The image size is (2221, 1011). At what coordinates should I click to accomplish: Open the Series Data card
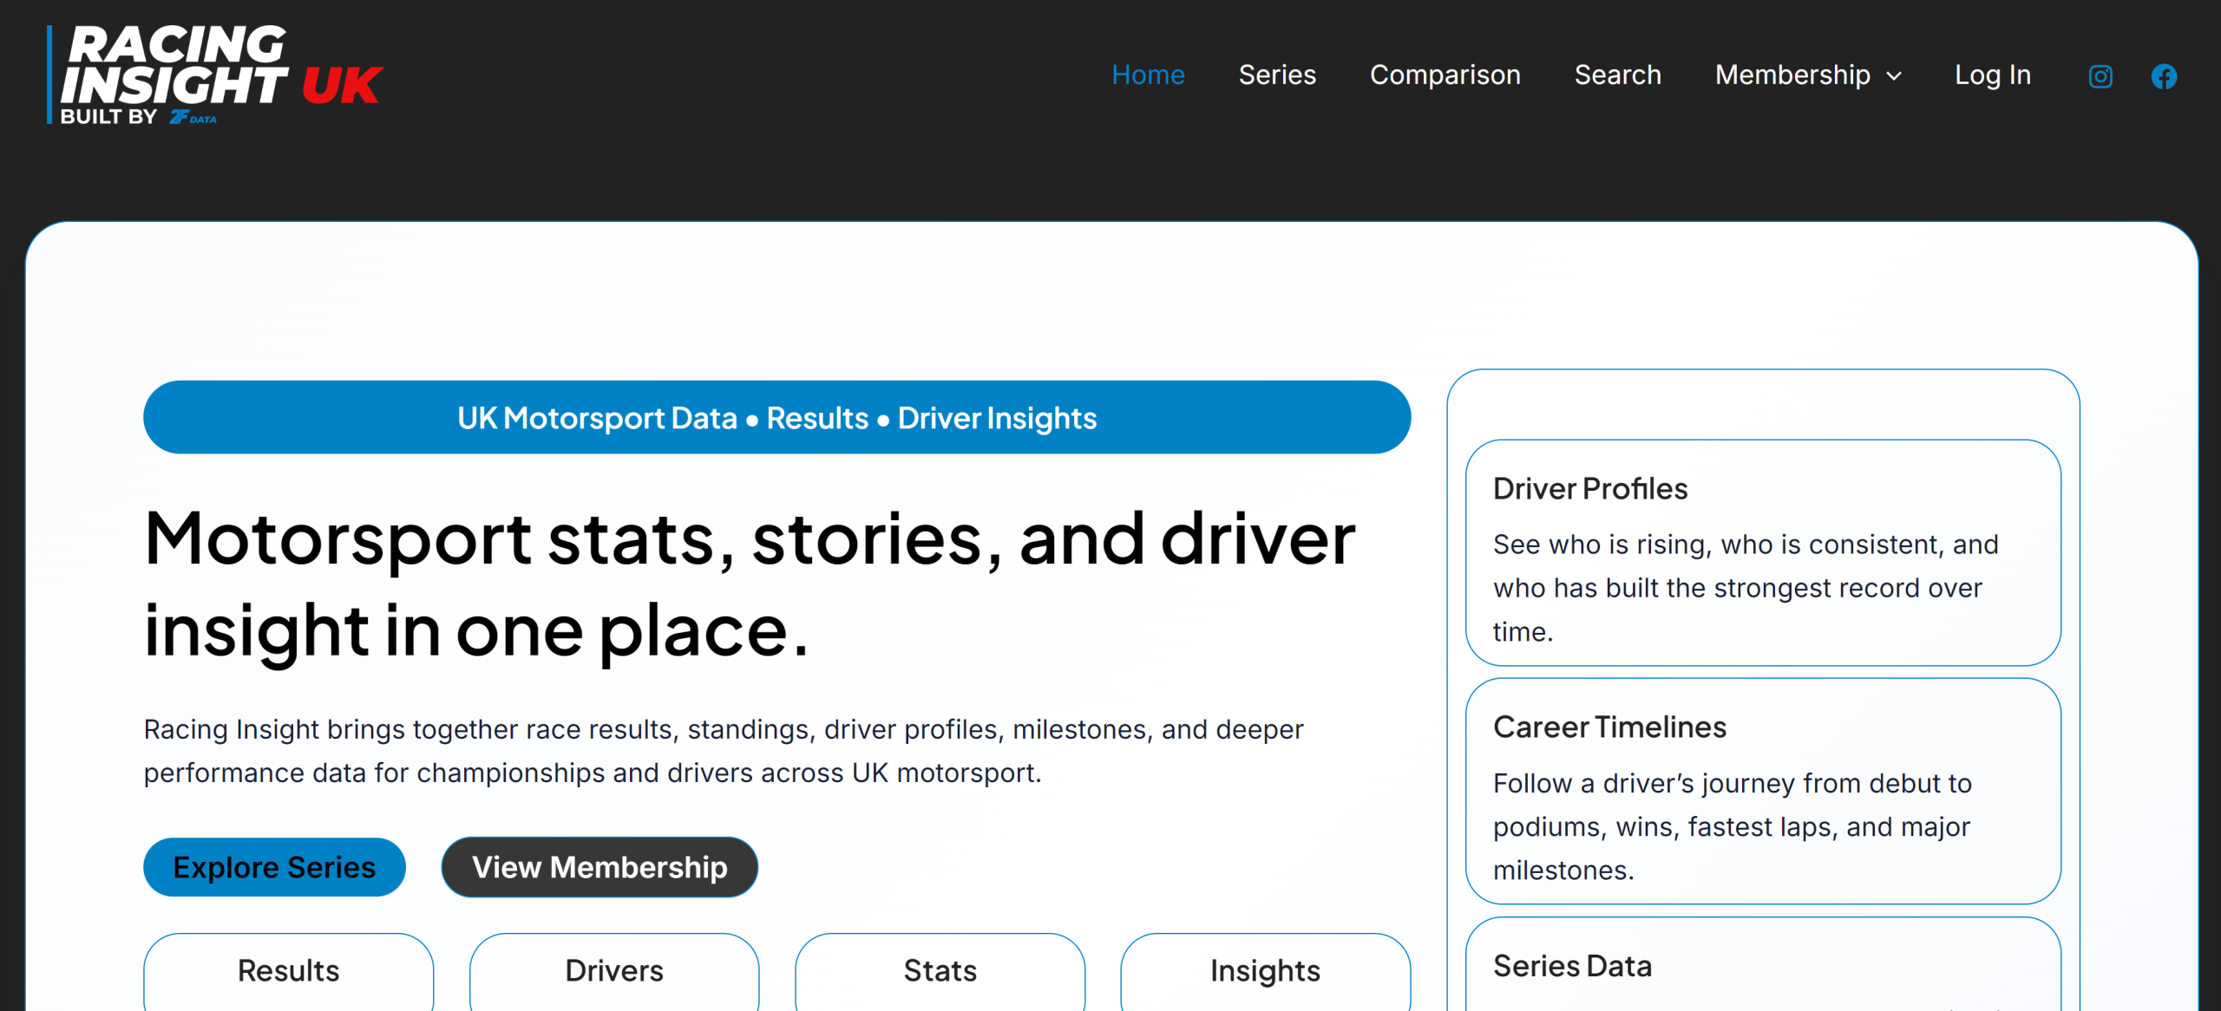coord(1763,966)
